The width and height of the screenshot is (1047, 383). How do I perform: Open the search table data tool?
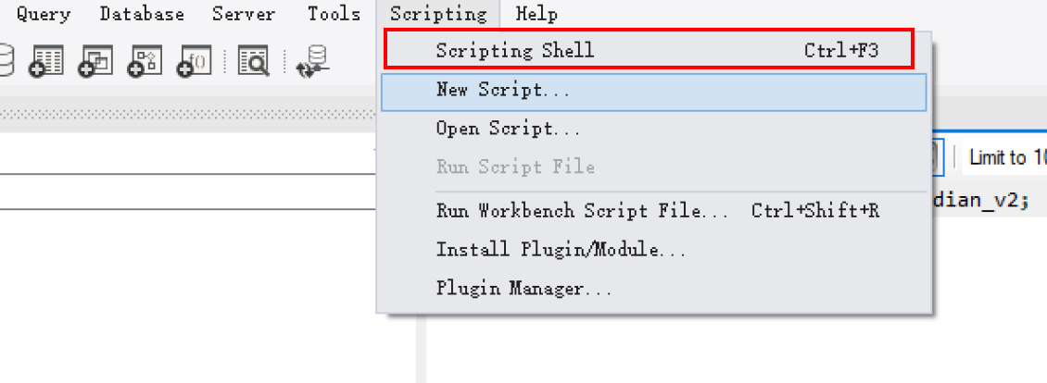point(254,60)
